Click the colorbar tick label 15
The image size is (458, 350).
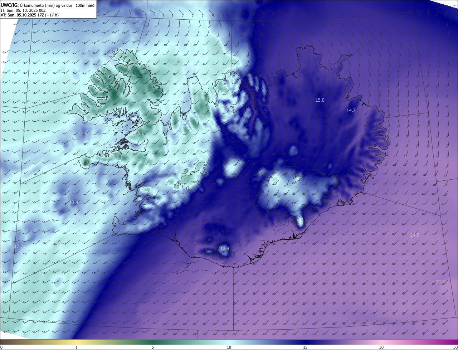point(305,347)
